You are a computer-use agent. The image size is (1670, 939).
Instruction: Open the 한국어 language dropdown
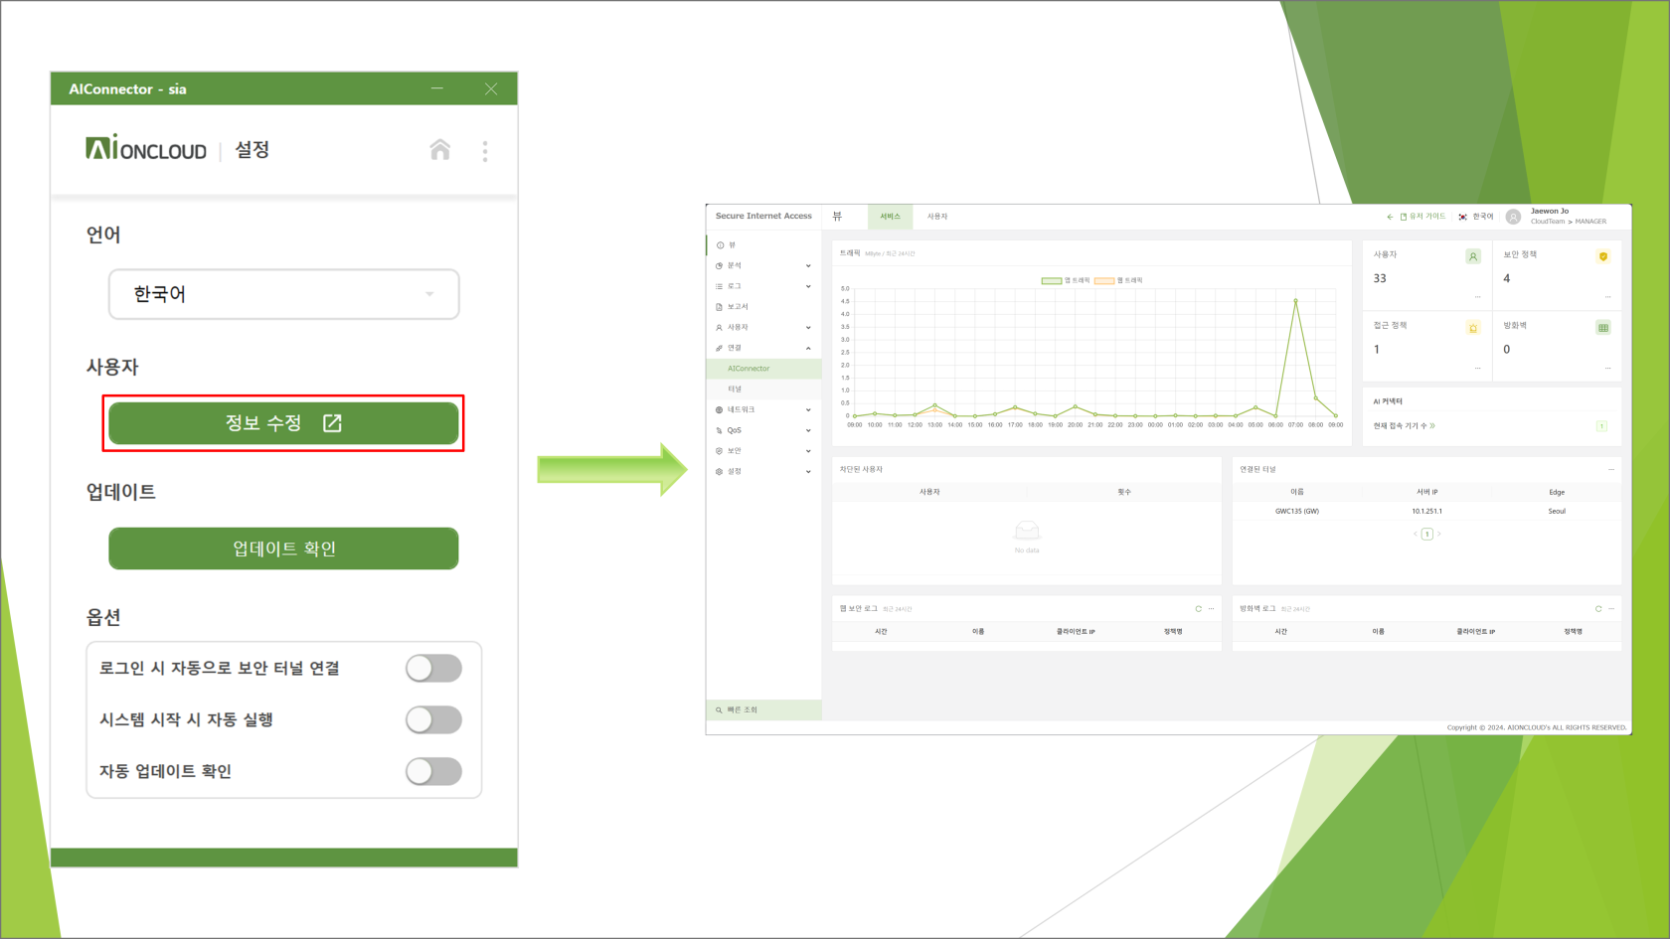coord(283,294)
